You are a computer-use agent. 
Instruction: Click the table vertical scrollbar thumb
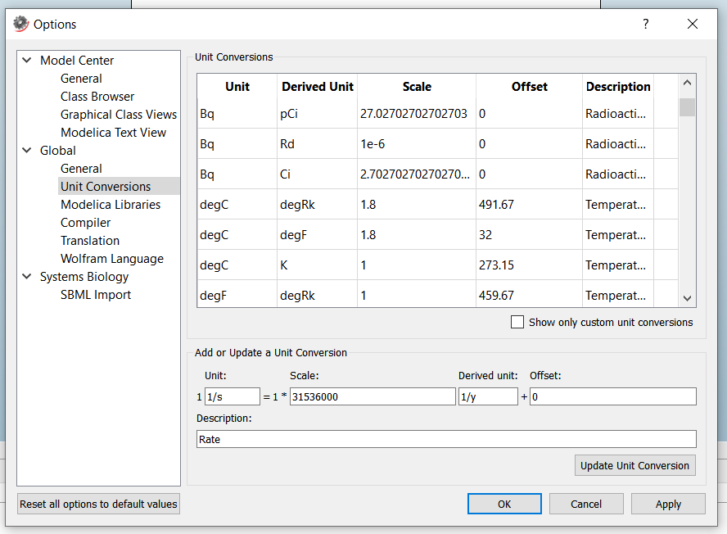click(687, 107)
